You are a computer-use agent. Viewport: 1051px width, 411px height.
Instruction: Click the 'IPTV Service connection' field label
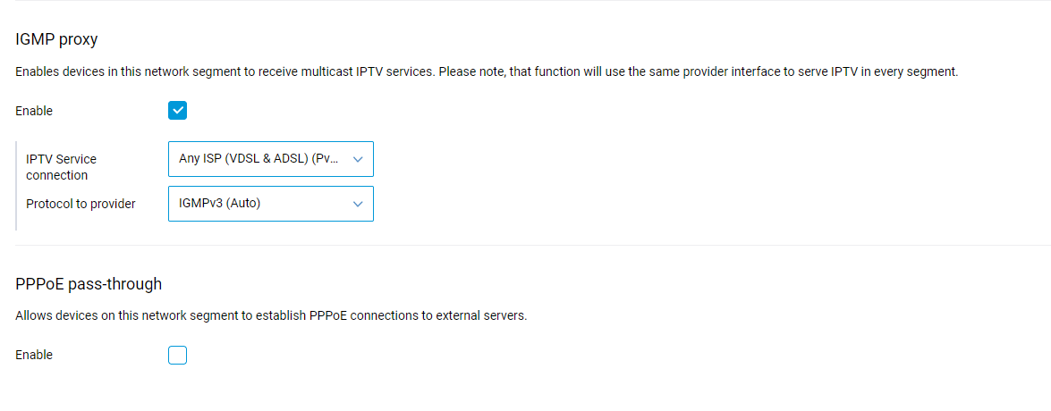point(62,167)
